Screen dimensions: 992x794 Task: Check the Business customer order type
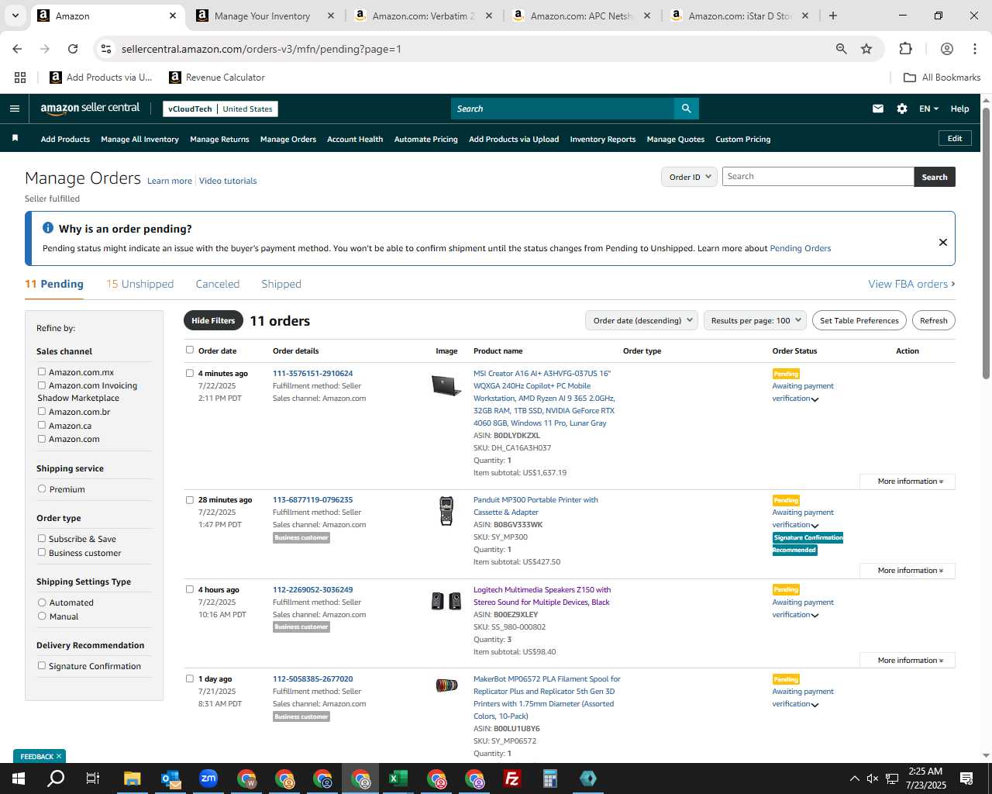tap(42, 553)
